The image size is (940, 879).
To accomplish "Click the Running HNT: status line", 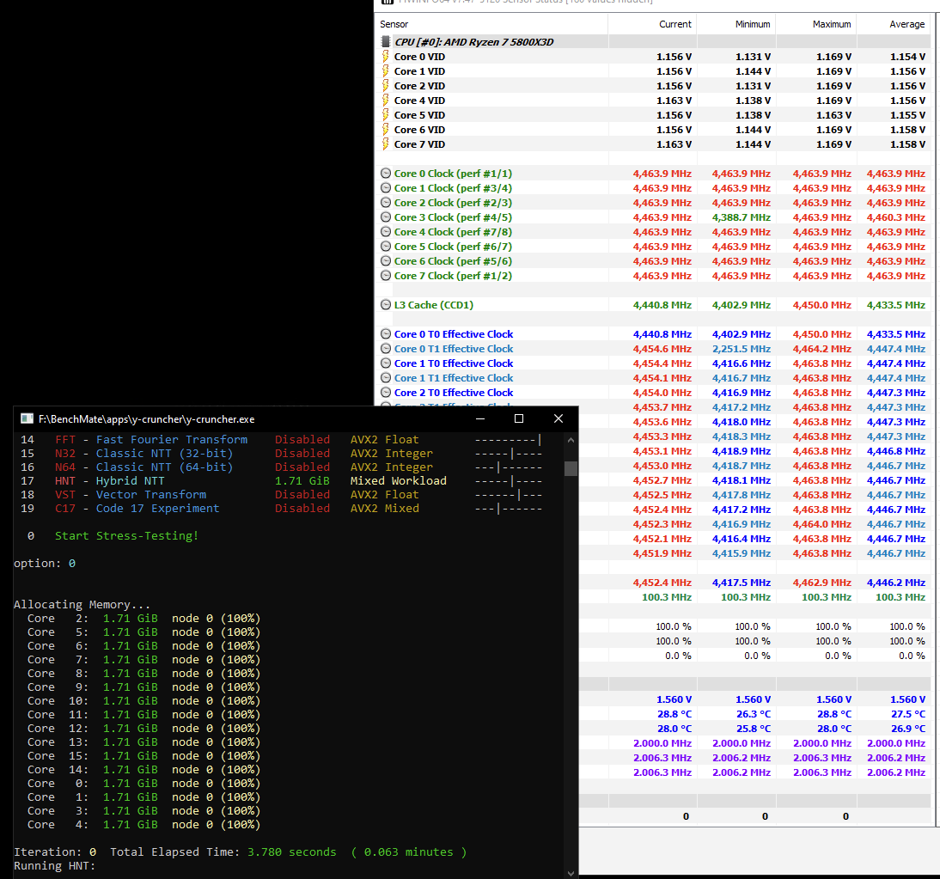I will tap(54, 865).
